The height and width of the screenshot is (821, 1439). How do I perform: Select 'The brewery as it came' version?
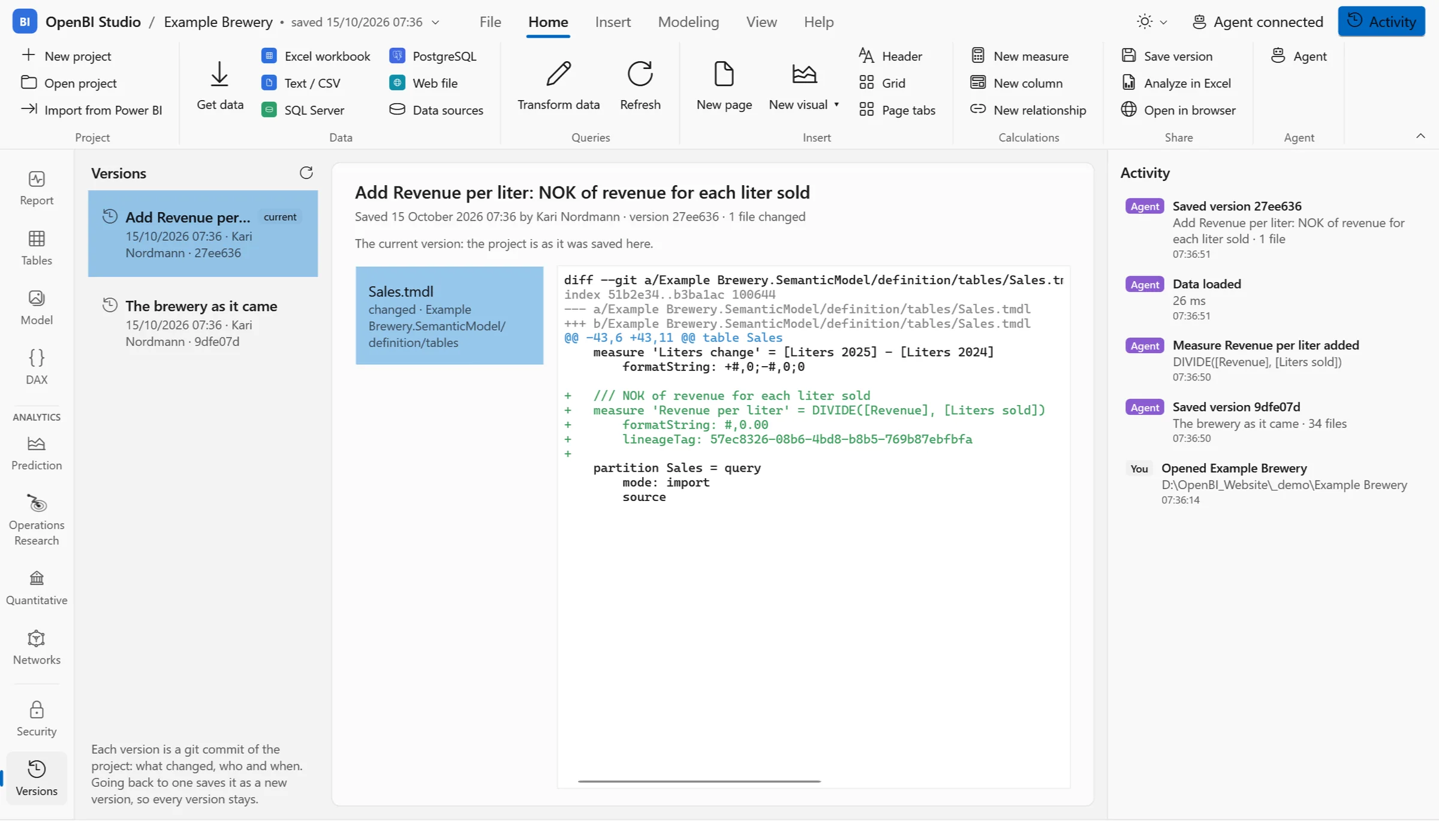(x=203, y=324)
